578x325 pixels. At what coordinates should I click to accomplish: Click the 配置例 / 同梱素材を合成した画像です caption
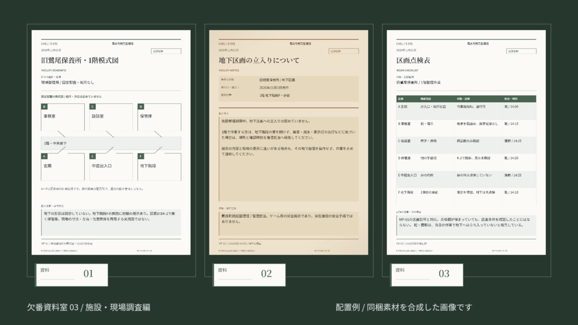pos(404,308)
